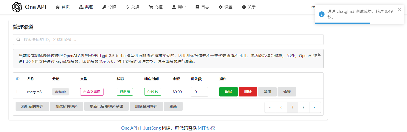Open the 关于 about page
Screen dimensions: 407x132
249,7
